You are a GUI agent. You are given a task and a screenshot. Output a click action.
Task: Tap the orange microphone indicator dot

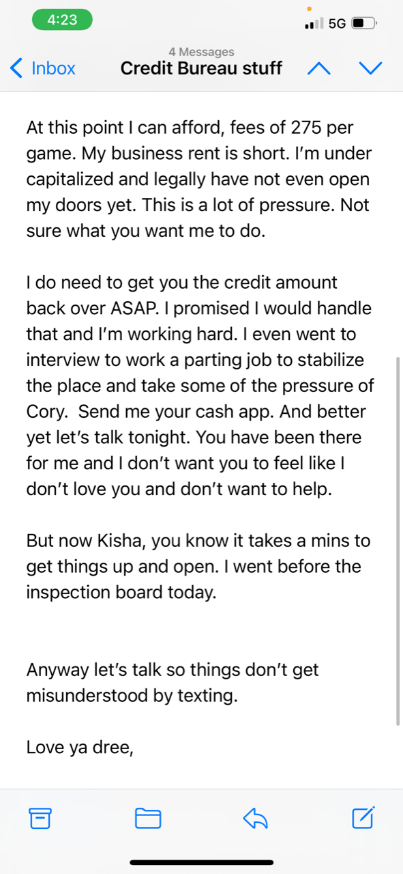coord(309,9)
